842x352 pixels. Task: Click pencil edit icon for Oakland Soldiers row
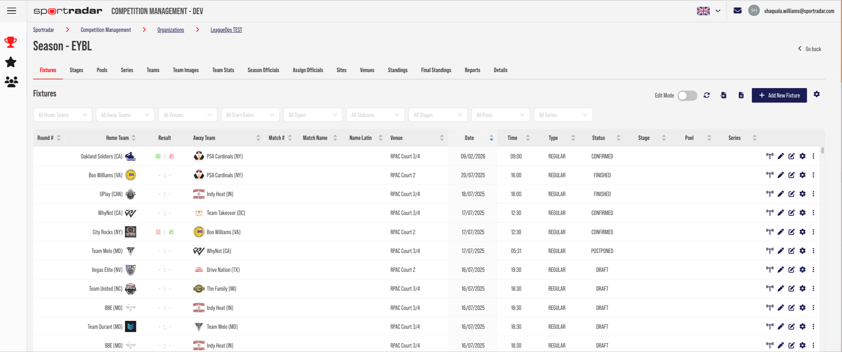pyautogui.click(x=781, y=156)
